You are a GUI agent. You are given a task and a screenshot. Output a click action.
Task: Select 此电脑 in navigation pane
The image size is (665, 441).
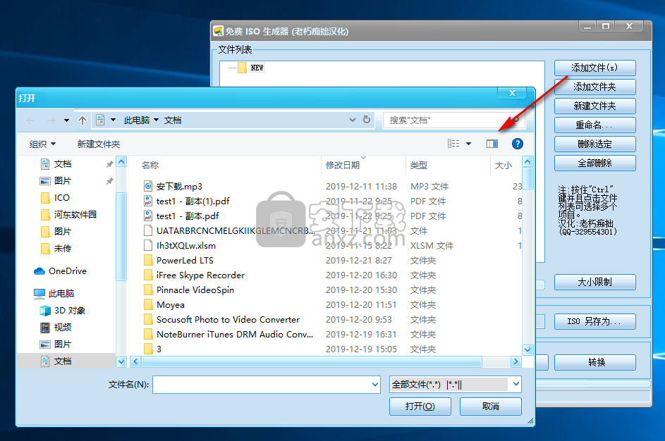[x=61, y=294]
